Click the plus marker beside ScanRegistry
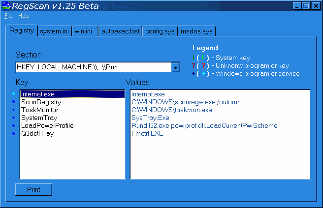The height and width of the screenshot is (208, 323). [x=13, y=102]
